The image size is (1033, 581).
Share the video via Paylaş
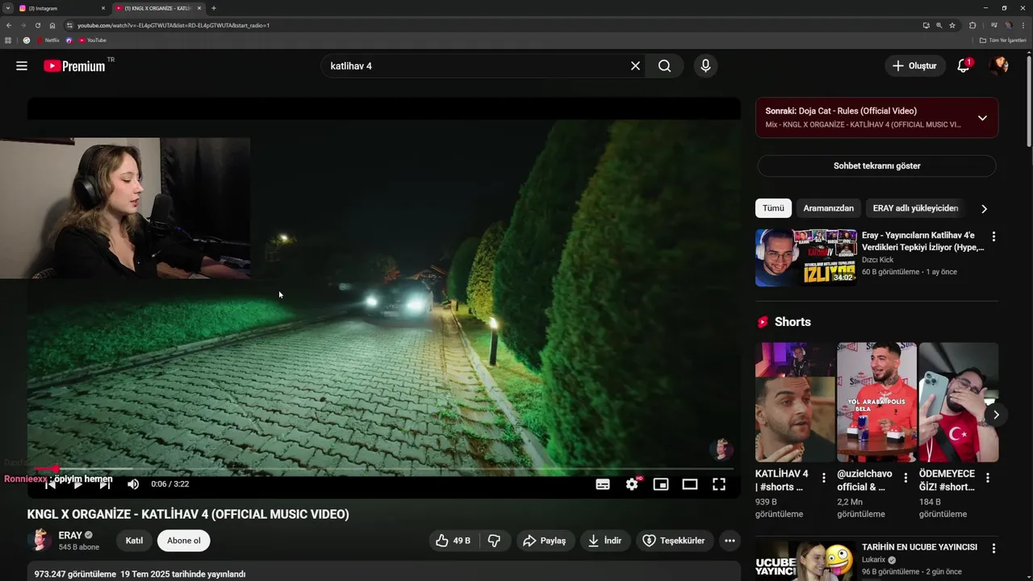click(x=545, y=541)
